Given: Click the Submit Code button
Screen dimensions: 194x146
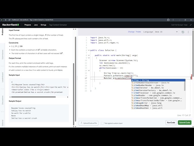Looking at the screenshot, I should tap(185, 123).
